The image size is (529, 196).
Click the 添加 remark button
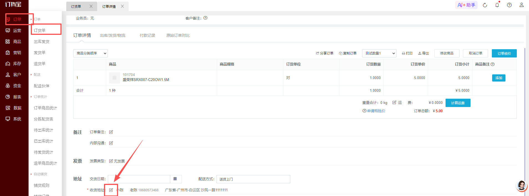tap(499, 78)
